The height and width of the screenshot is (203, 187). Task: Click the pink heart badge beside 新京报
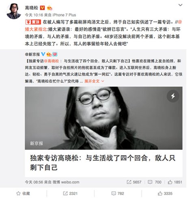pos(55,54)
